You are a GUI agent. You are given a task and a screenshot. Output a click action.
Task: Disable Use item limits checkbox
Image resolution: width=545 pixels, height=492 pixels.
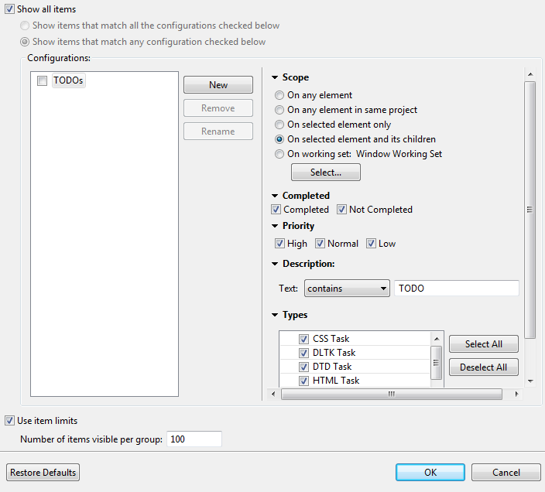pos(9,421)
